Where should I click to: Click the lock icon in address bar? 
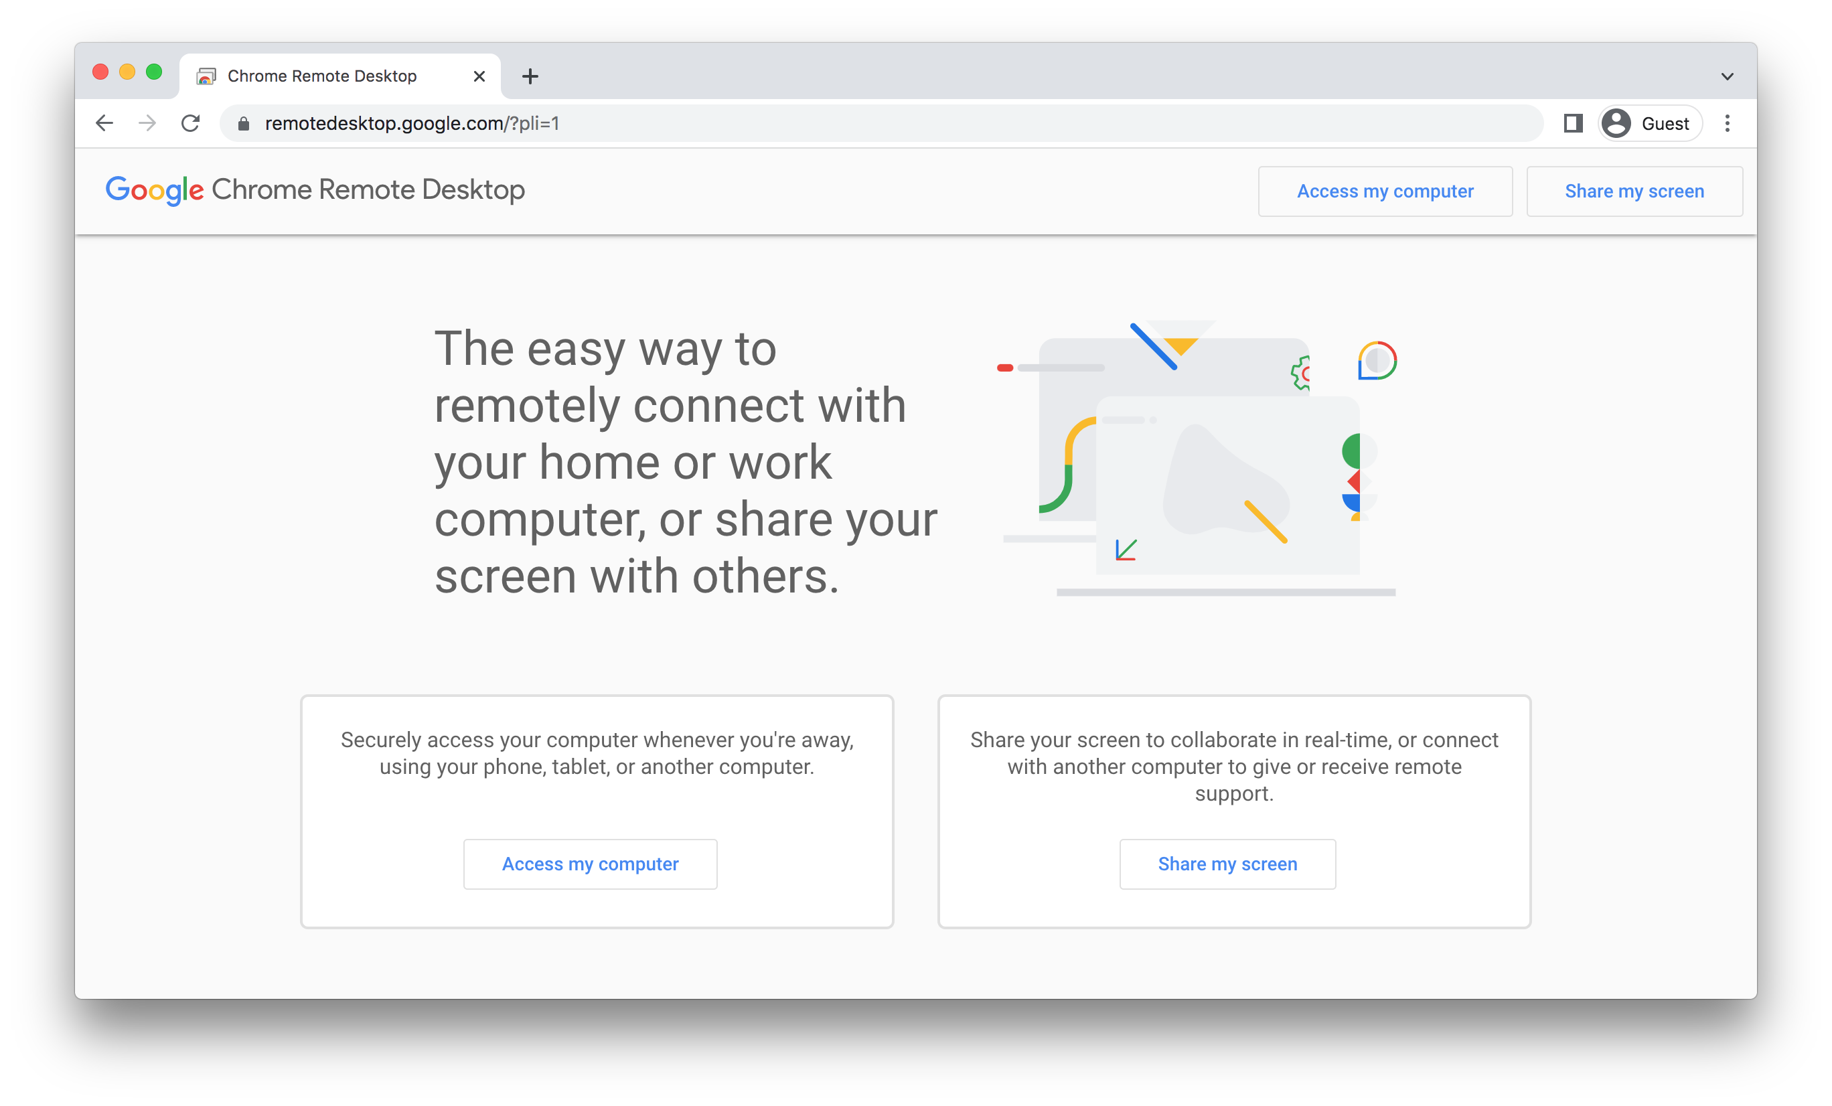243,124
